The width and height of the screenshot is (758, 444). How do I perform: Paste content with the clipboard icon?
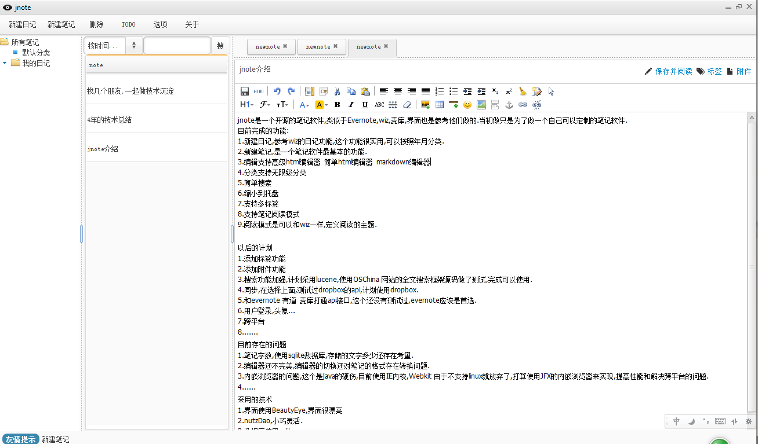(x=365, y=91)
